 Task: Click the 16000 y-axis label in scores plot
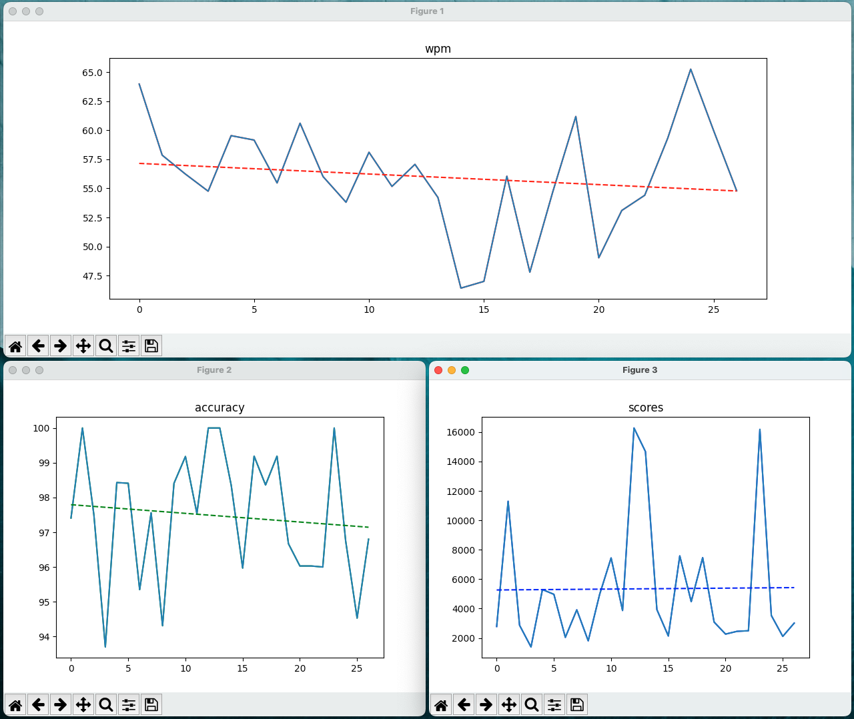click(460, 432)
